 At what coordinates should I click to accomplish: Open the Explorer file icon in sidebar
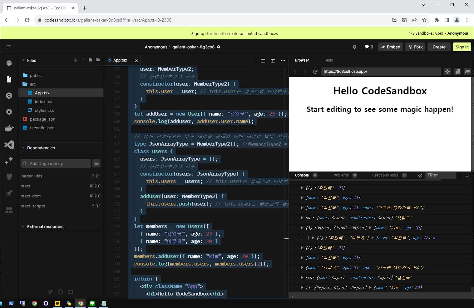[x=9, y=79]
